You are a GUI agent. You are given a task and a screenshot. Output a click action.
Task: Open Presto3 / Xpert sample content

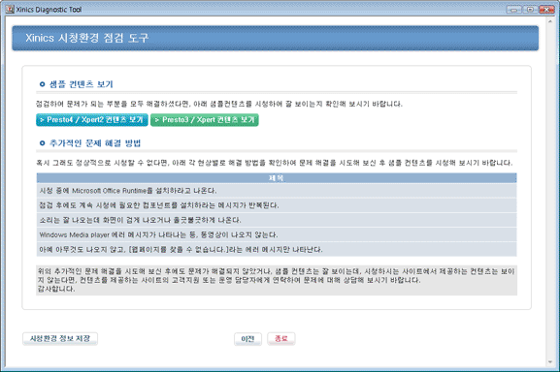click(204, 120)
